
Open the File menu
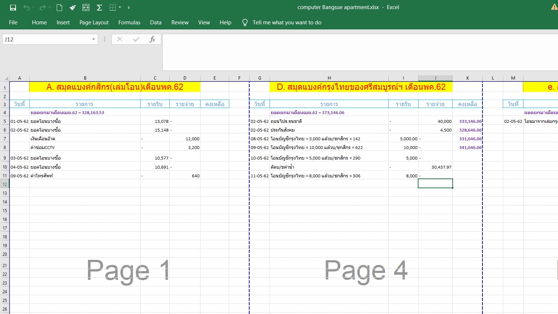13,23
